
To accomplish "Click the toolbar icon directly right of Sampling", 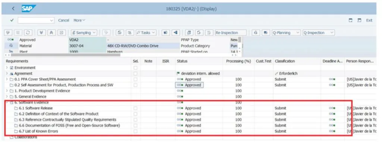I will 106,33.
